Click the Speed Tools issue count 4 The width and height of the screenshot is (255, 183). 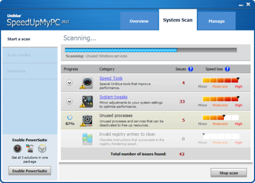click(x=183, y=83)
